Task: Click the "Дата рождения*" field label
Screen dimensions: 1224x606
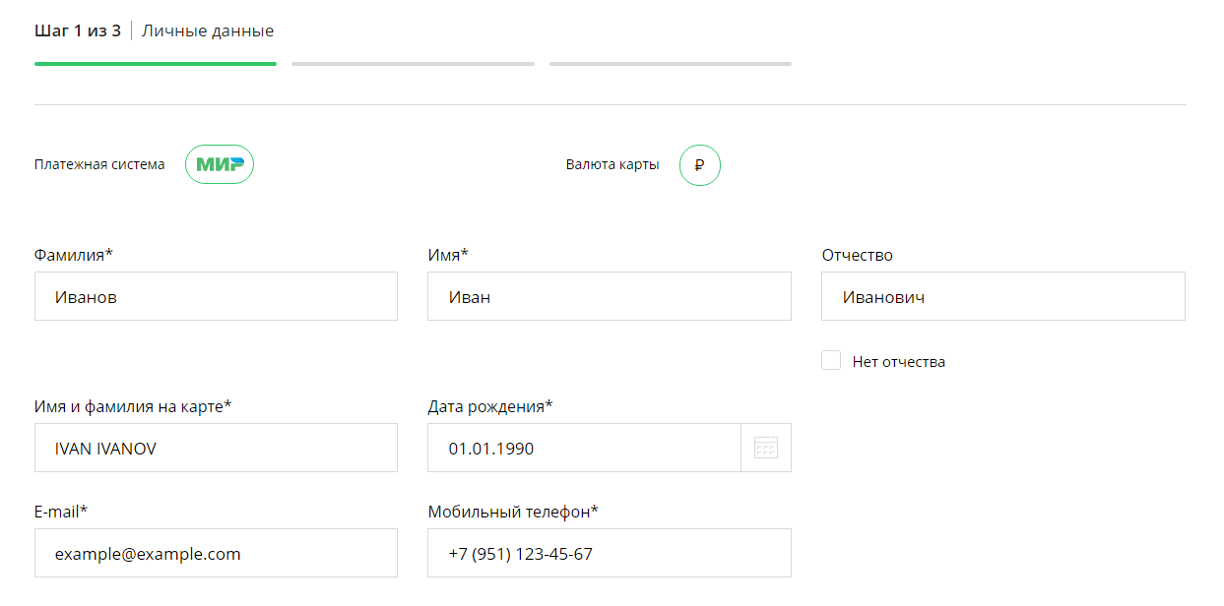Action: [x=489, y=406]
